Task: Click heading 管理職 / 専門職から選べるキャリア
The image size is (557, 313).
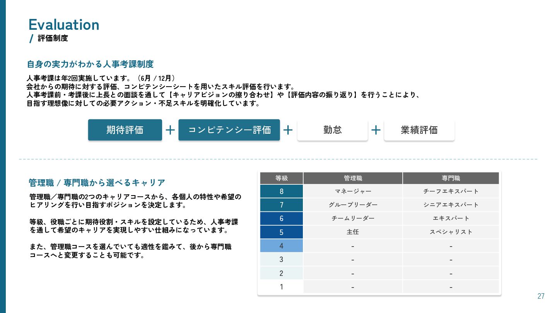Action: point(97,182)
